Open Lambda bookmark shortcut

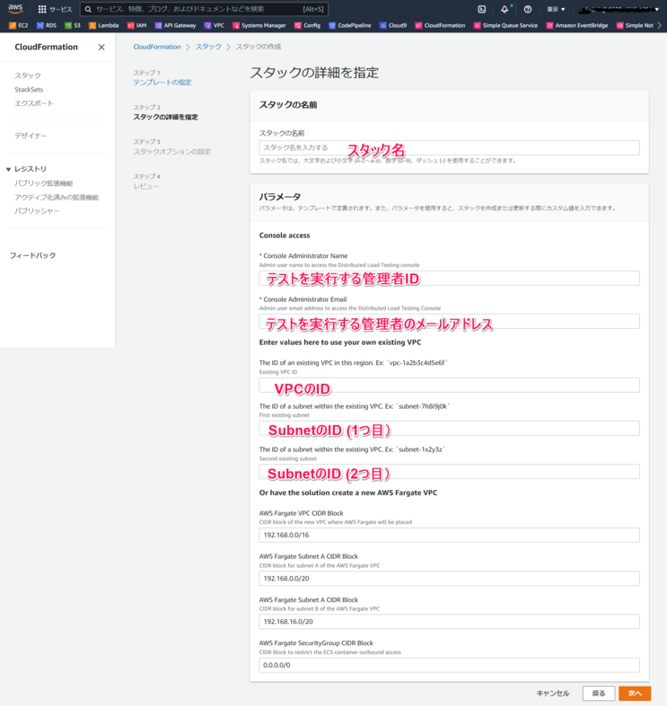pyautogui.click(x=104, y=26)
